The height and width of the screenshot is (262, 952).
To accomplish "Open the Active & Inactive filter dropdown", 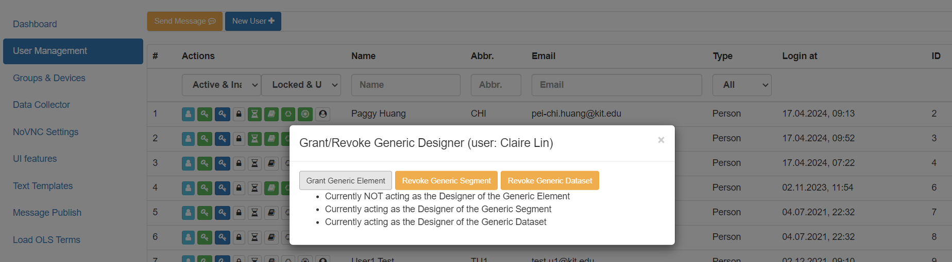I will pyautogui.click(x=221, y=85).
